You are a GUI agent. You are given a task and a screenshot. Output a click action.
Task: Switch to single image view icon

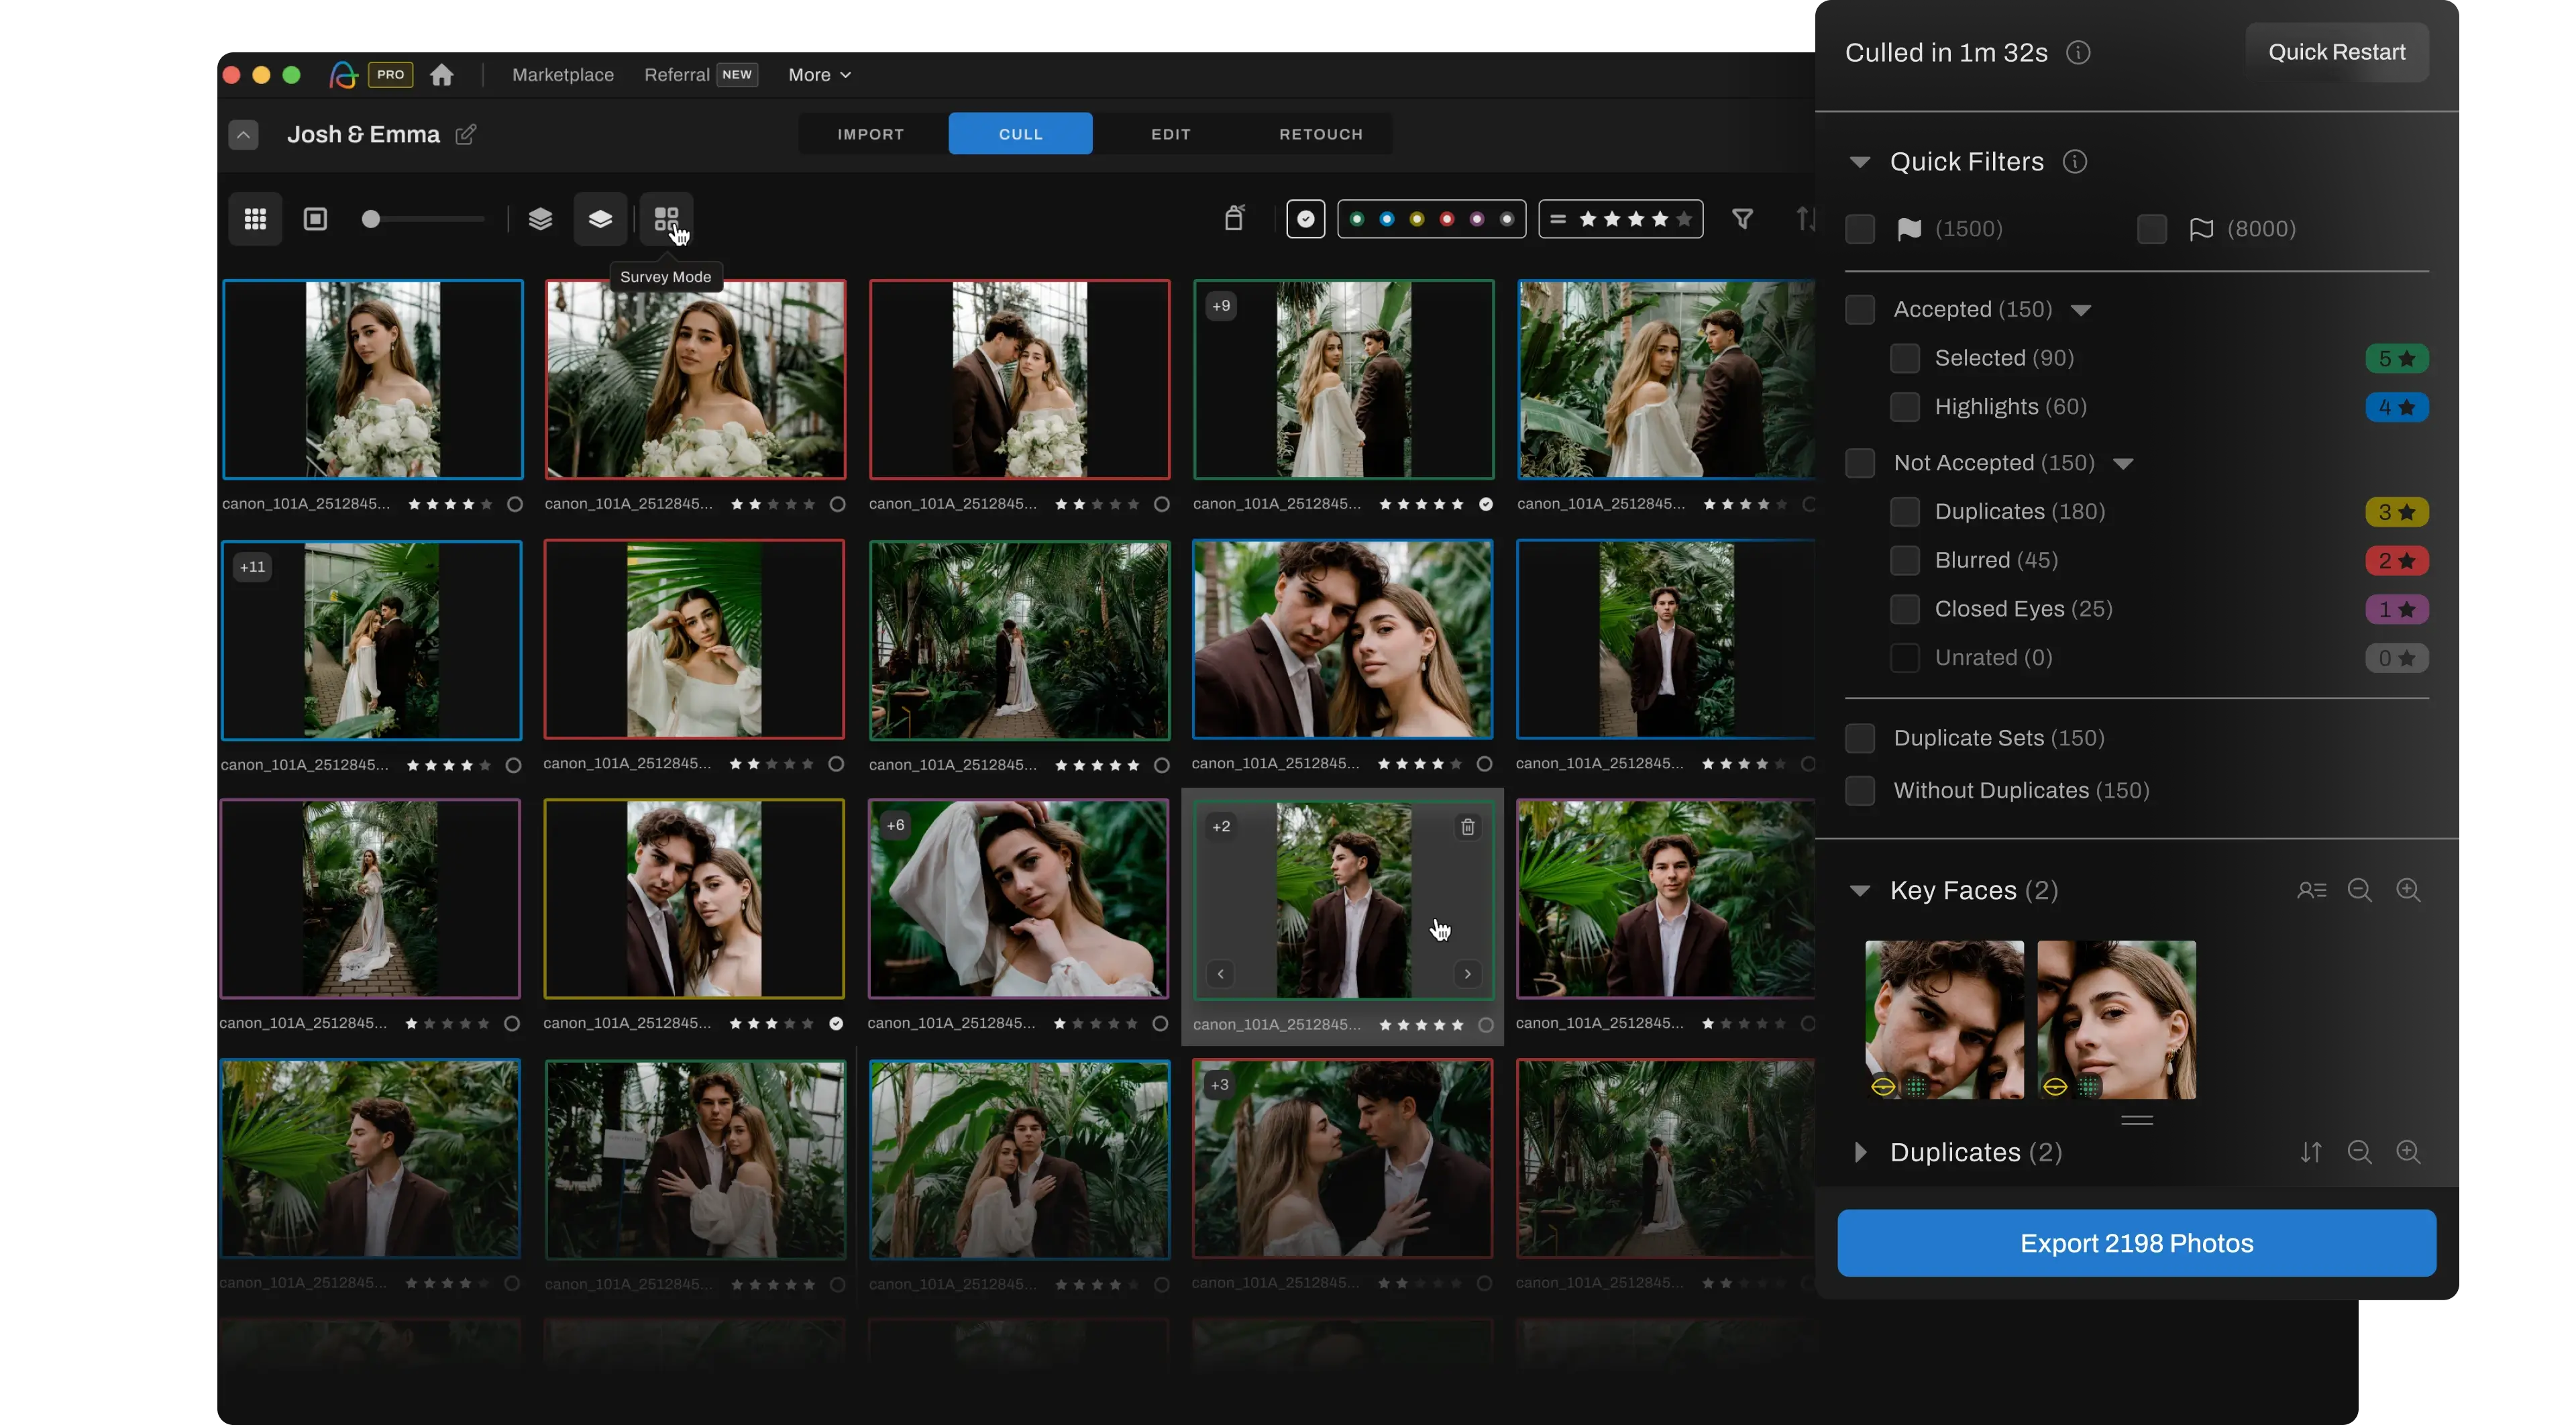tap(315, 218)
